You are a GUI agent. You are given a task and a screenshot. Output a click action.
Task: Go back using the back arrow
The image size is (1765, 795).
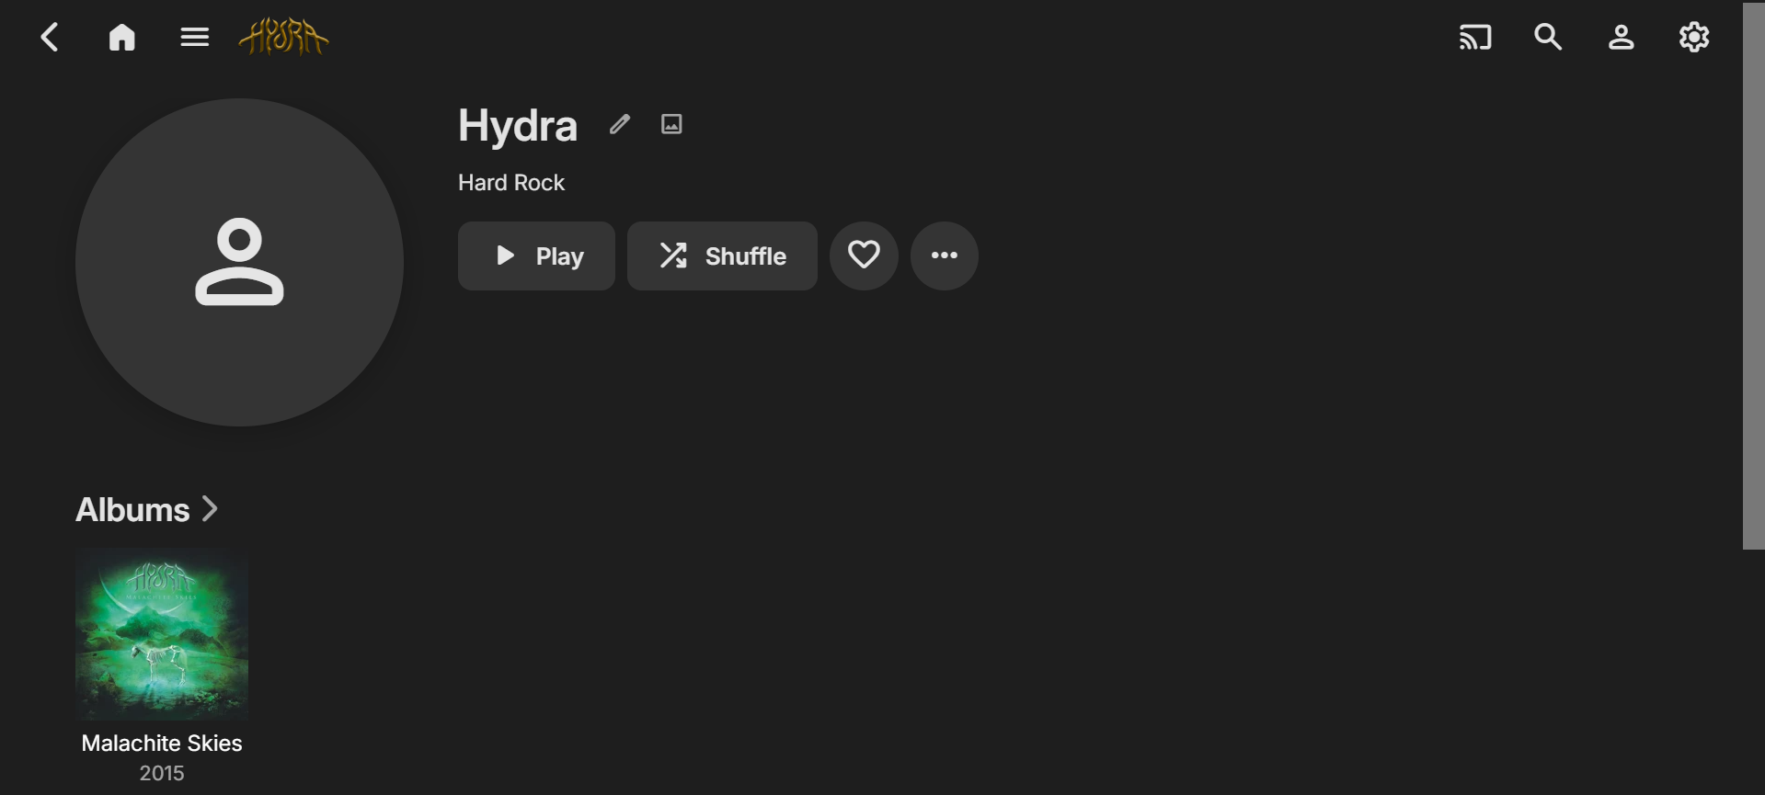50,38
